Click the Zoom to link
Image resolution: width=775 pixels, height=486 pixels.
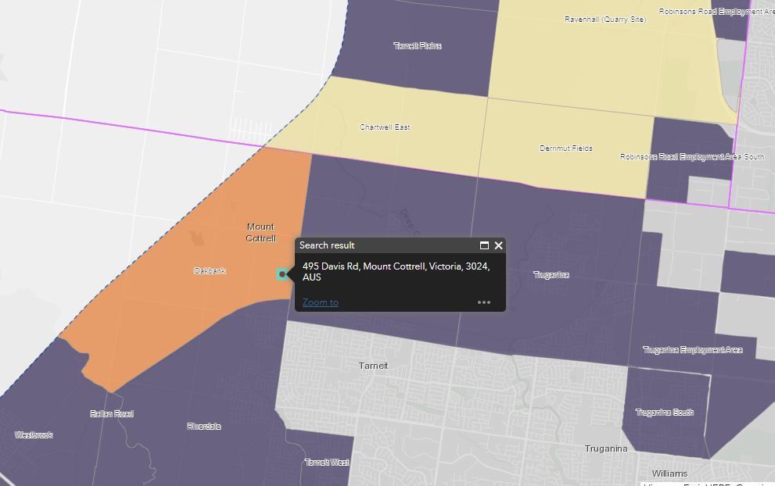pyautogui.click(x=320, y=302)
